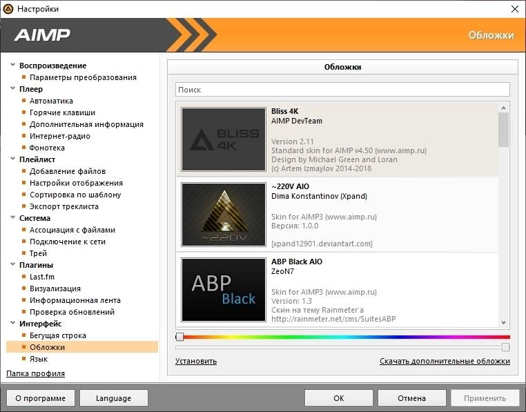Open Дополнительная информация settings page
The height and width of the screenshot is (412, 526).
(86, 124)
